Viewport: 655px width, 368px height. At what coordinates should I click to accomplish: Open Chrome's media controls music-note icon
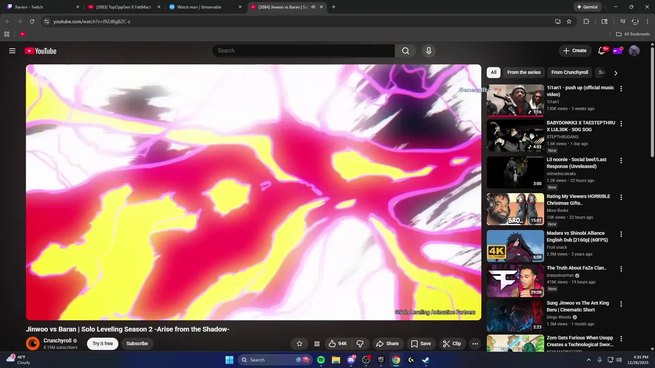pos(623,21)
